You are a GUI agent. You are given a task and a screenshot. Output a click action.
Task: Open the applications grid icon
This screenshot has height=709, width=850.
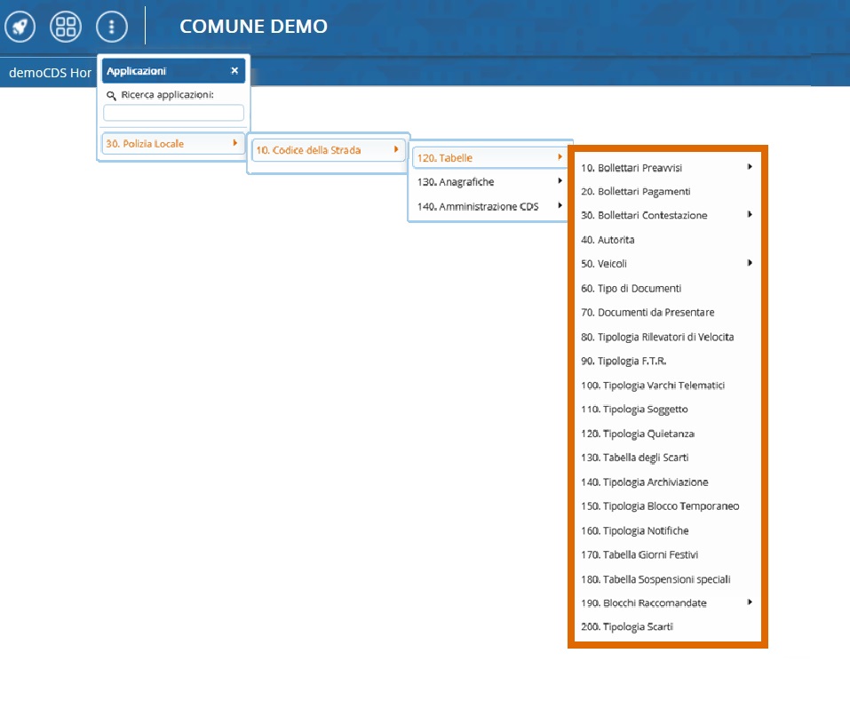tap(66, 27)
